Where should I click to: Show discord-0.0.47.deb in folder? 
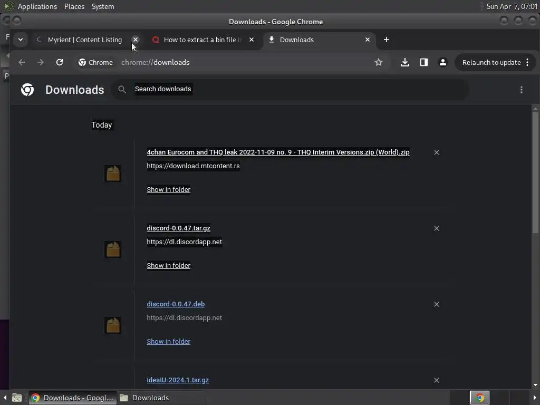point(168,342)
